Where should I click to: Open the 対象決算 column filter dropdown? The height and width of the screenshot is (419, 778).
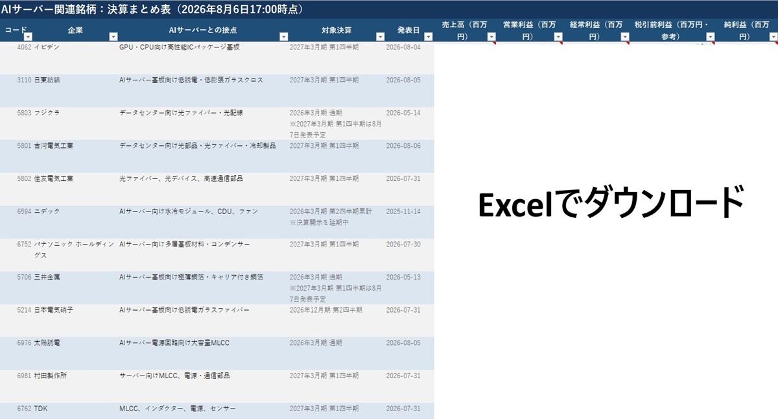[x=379, y=37]
